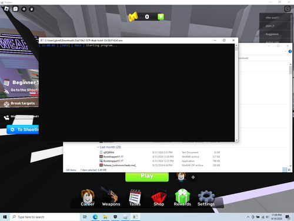Click the Explorer search Downloads field
Viewport: 294px width, 221px height.
[264, 58]
